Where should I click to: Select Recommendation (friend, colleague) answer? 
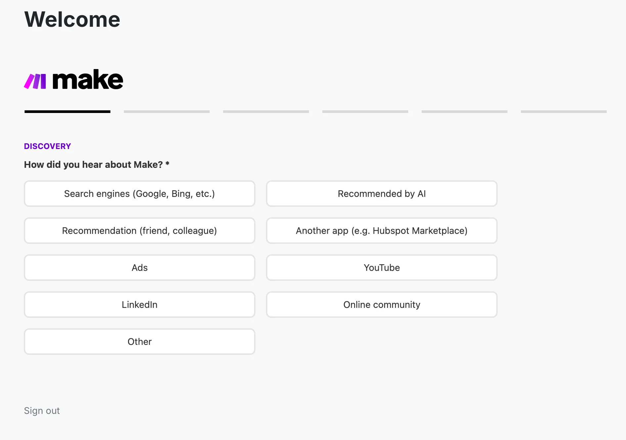pyautogui.click(x=139, y=231)
